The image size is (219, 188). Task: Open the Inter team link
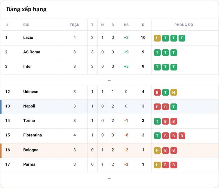(28, 67)
